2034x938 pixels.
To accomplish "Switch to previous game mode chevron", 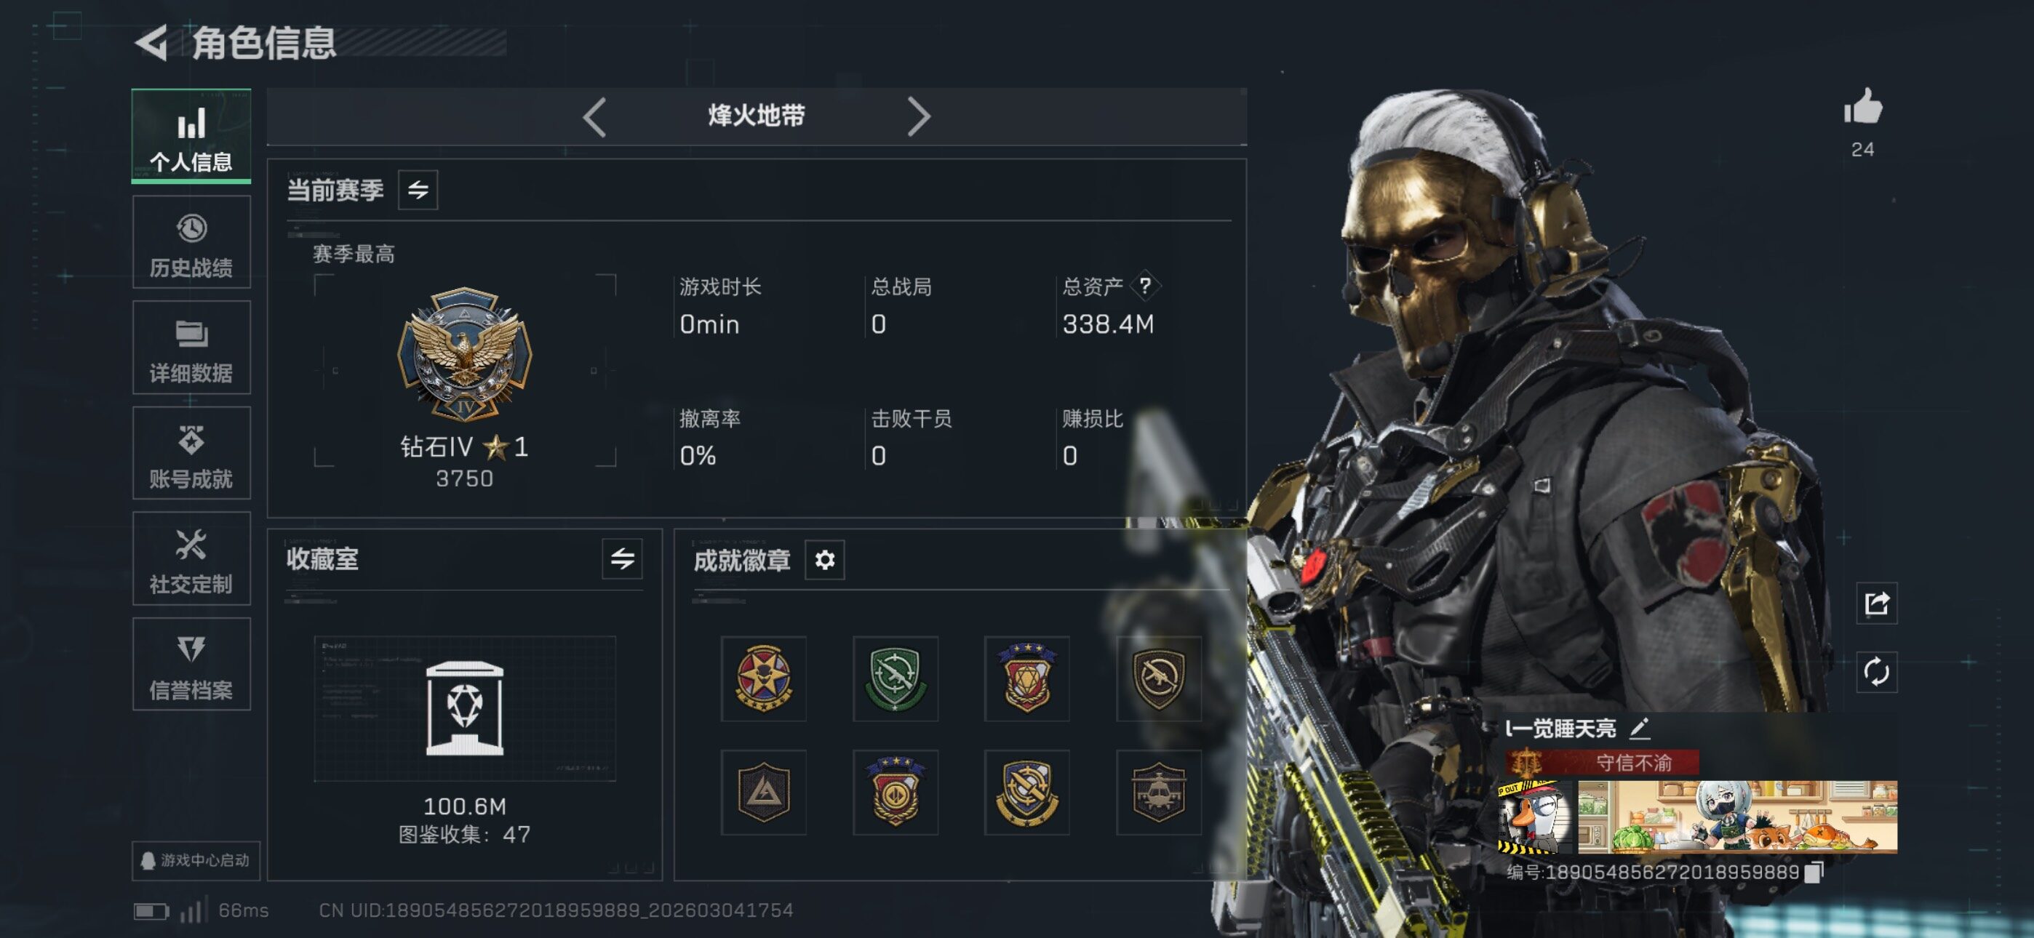I will [x=594, y=118].
